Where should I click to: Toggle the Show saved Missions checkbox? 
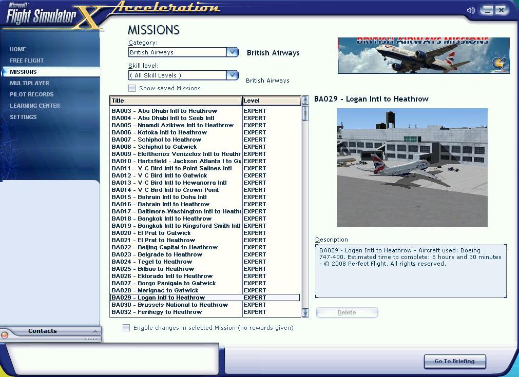[132, 88]
